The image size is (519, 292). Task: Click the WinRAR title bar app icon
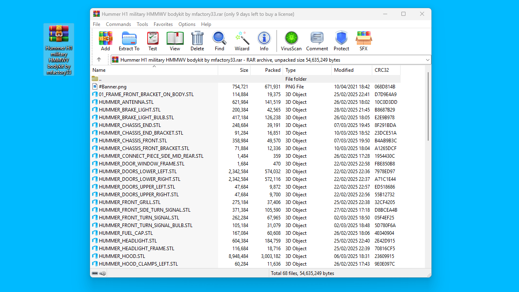(x=97, y=14)
